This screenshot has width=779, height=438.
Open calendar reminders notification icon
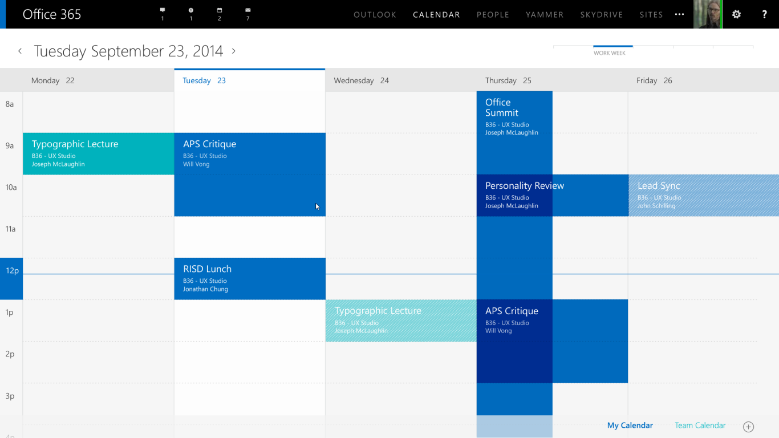[x=220, y=10]
